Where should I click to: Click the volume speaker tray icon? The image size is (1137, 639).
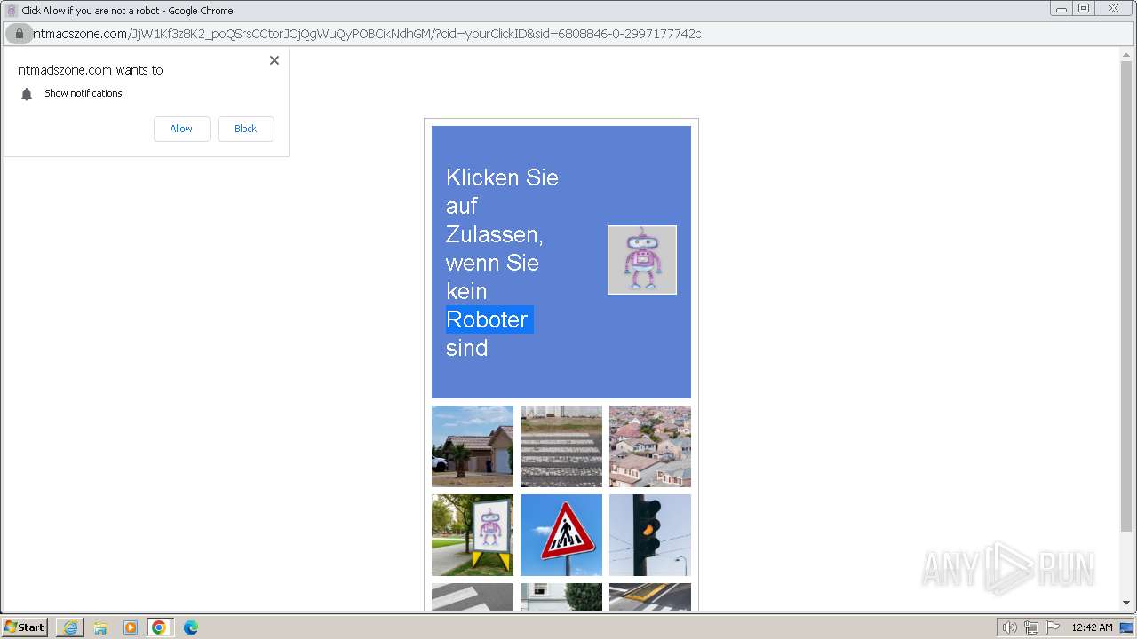click(x=1010, y=627)
